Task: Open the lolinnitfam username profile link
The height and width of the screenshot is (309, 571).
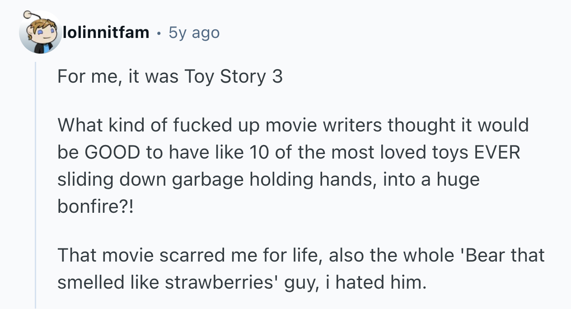Action: pos(106,33)
